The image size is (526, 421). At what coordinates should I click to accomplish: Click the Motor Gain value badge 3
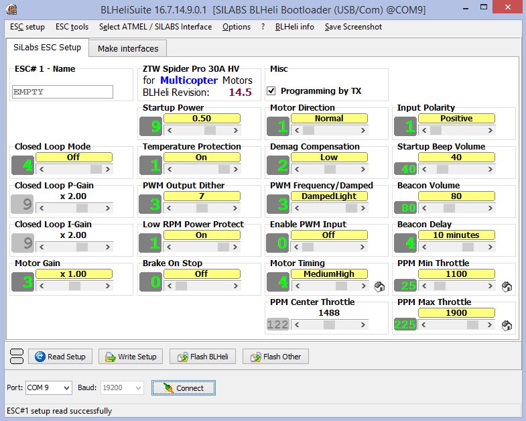click(23, 282)
